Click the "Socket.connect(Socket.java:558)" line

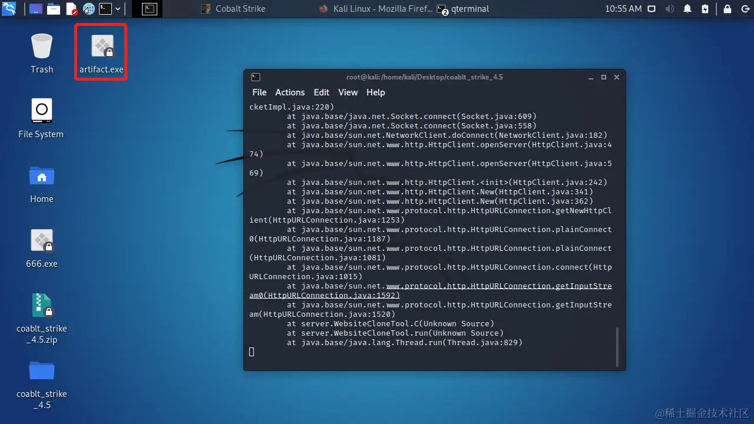click(412, 125)
